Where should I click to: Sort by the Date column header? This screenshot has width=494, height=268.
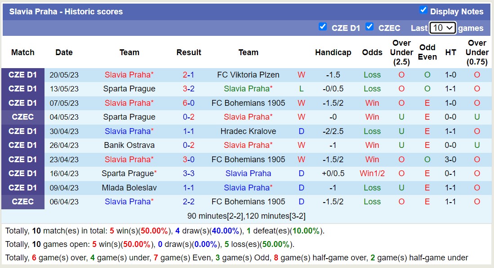(64, 52)
